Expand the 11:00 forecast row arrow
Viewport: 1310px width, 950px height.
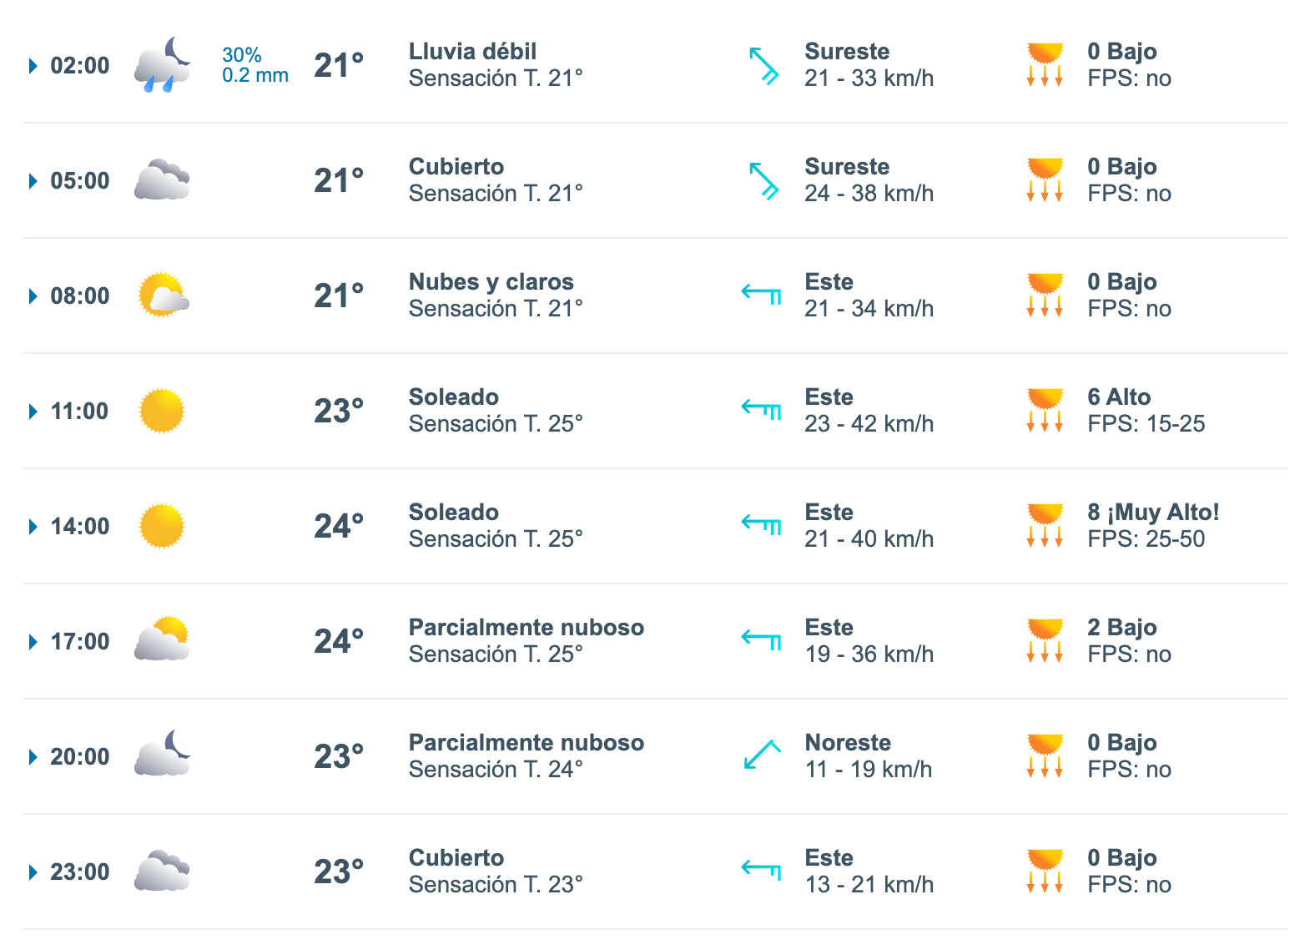33,412
